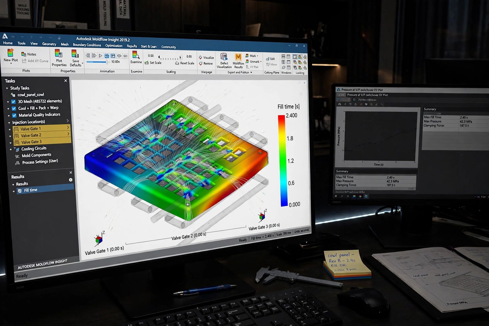Open the New Plot dropdown arrow
489x326 pixels.
11,63
